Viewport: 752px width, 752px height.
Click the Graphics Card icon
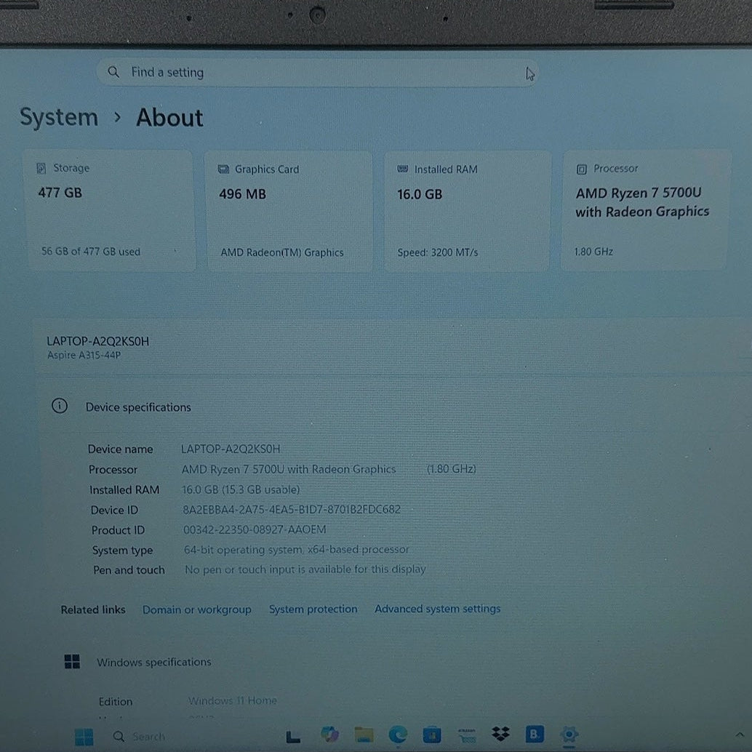point(223,169)
